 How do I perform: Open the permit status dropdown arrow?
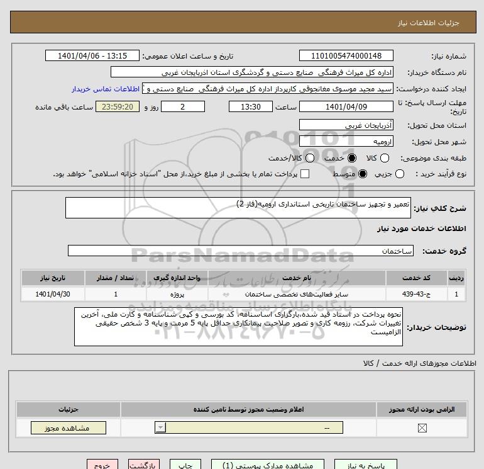pyautogui.click(x=160, y=428)
